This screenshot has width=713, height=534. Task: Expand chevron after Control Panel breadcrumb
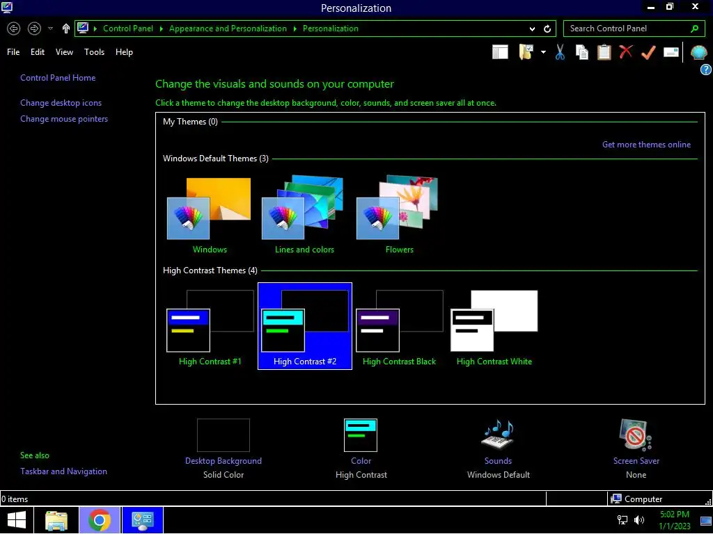point(161,29)
